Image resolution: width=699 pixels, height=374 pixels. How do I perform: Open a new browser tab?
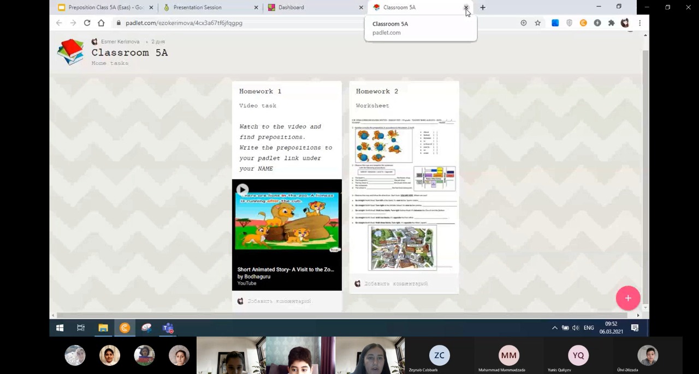pyautogui.click(x=483, y=8)
